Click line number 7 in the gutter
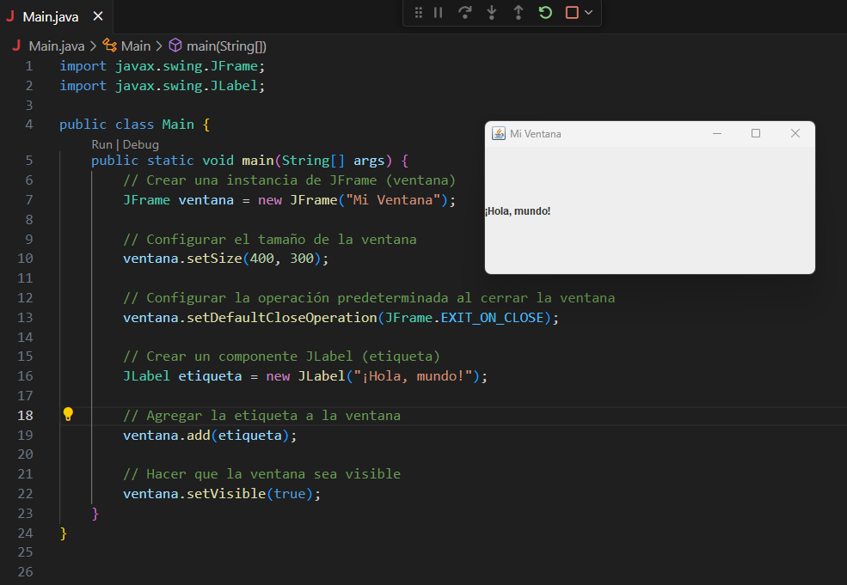The image size is (847, 585). 28,199
